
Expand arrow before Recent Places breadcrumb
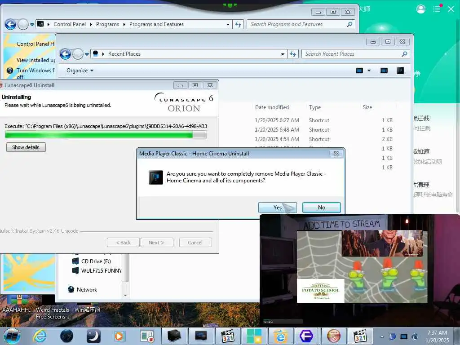[x=103, y=54]
